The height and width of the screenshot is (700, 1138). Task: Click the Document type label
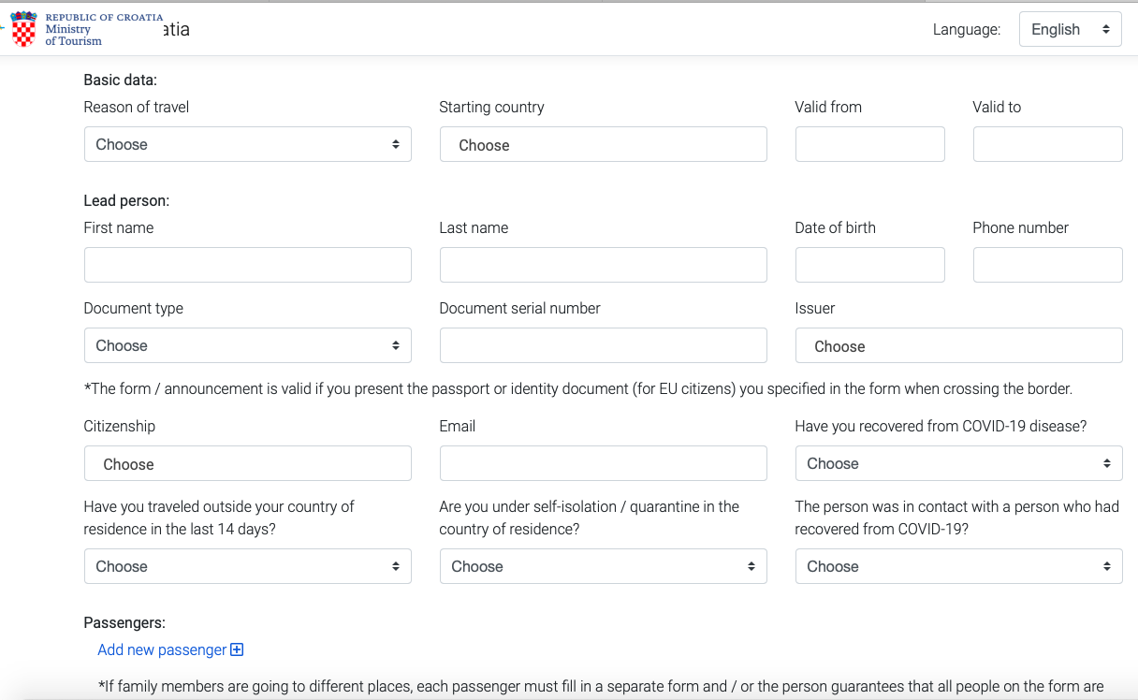(134, 309)
